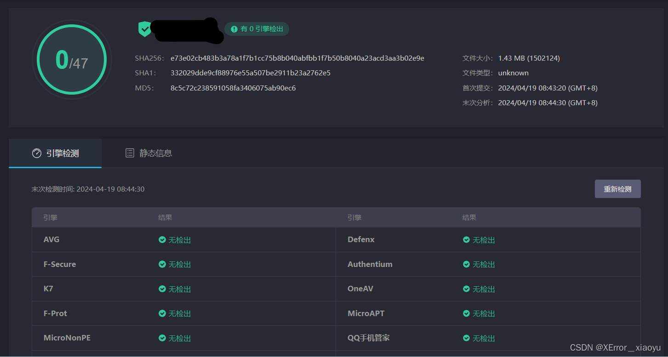The image size is (668, 357).
Task: Click the OneAV engine name
Action: click(x=360, y=289)
